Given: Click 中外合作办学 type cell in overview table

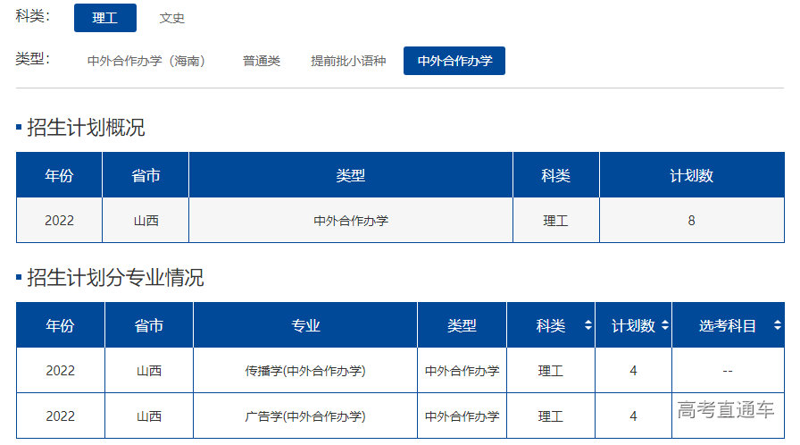Looking at the screenshot, I should (x=351, y=221).
